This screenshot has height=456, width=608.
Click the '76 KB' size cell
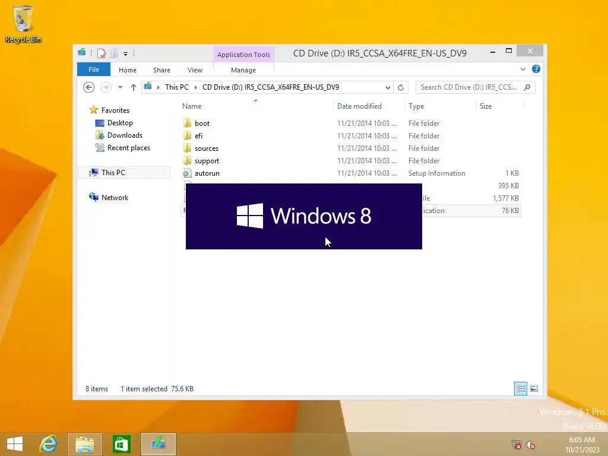(x=510, y=211)
